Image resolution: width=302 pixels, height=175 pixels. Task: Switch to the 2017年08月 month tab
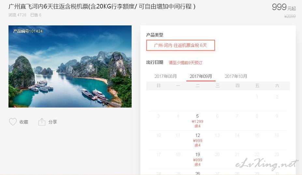(x=165, y=76)
